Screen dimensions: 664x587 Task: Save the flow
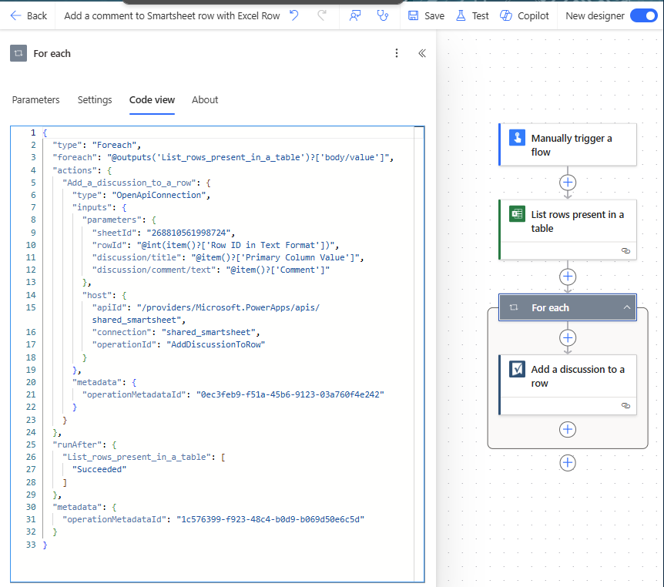426,16
